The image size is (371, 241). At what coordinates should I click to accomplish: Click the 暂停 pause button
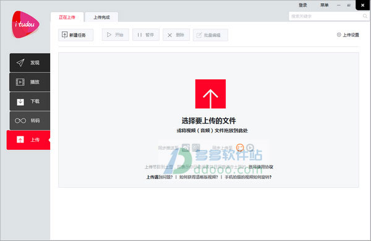pos(146,35)
